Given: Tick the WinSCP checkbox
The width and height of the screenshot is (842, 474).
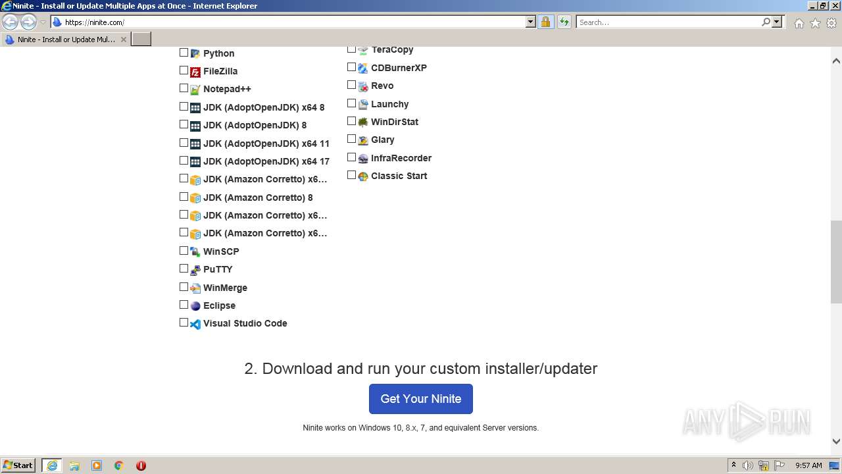Looking at the screenshot, I should pos(184,251).
